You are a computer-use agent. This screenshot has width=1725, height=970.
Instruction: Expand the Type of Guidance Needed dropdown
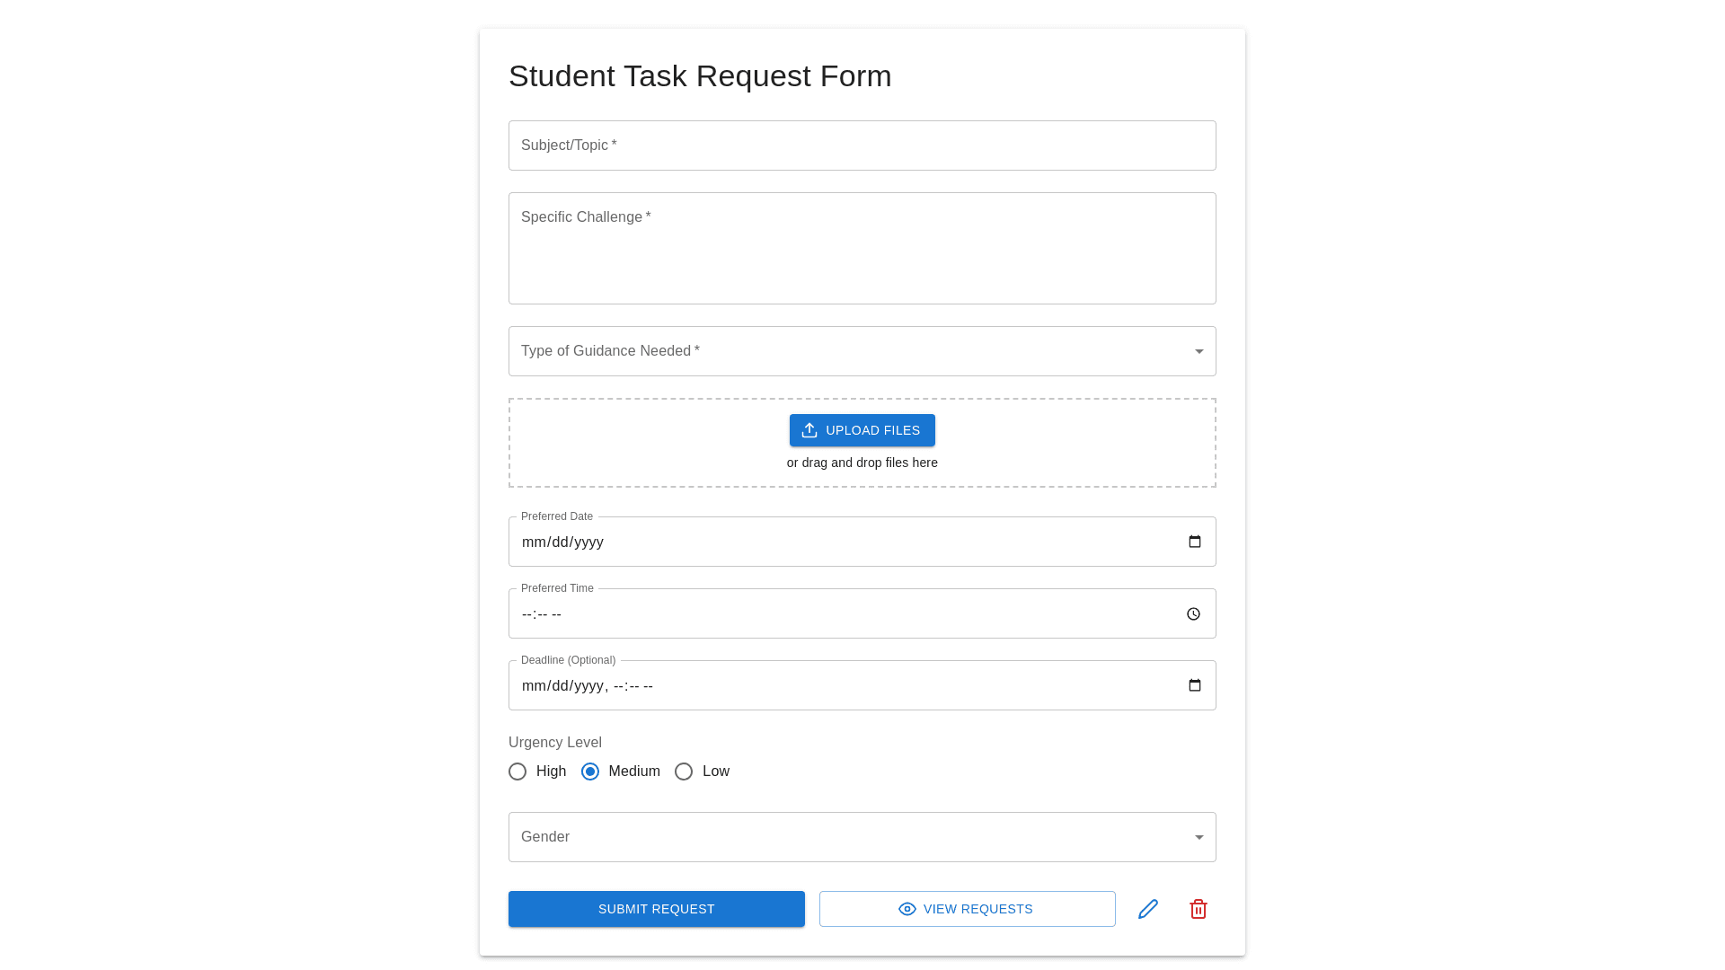coord(861,351)
